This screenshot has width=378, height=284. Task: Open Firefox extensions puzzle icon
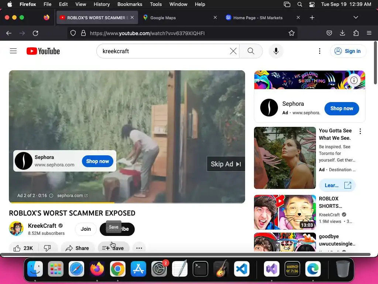click(x=356, y=33)
